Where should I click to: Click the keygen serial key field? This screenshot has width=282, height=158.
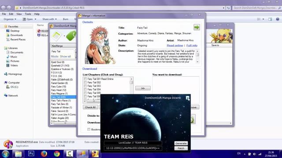(x=133, y=148)
